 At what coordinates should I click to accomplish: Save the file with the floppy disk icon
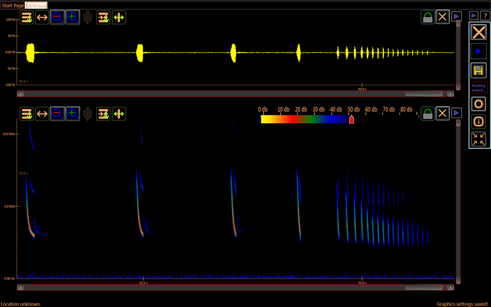point(478,71)
